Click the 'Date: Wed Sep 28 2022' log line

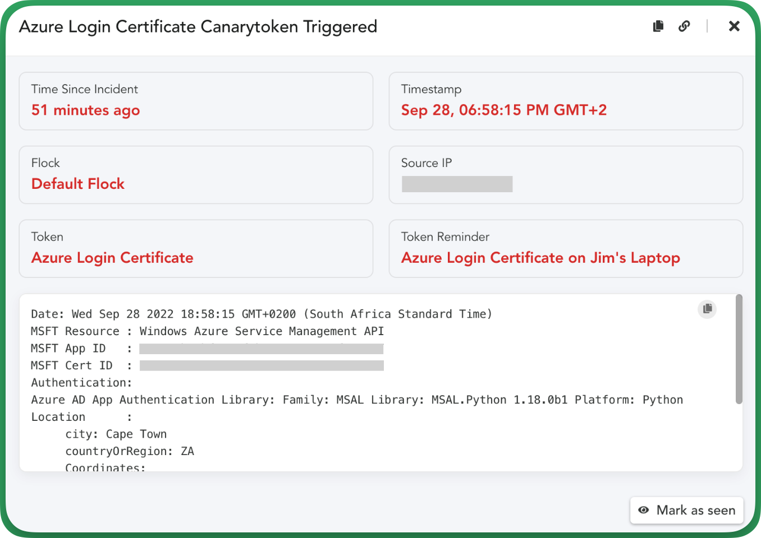coord(262,314)
